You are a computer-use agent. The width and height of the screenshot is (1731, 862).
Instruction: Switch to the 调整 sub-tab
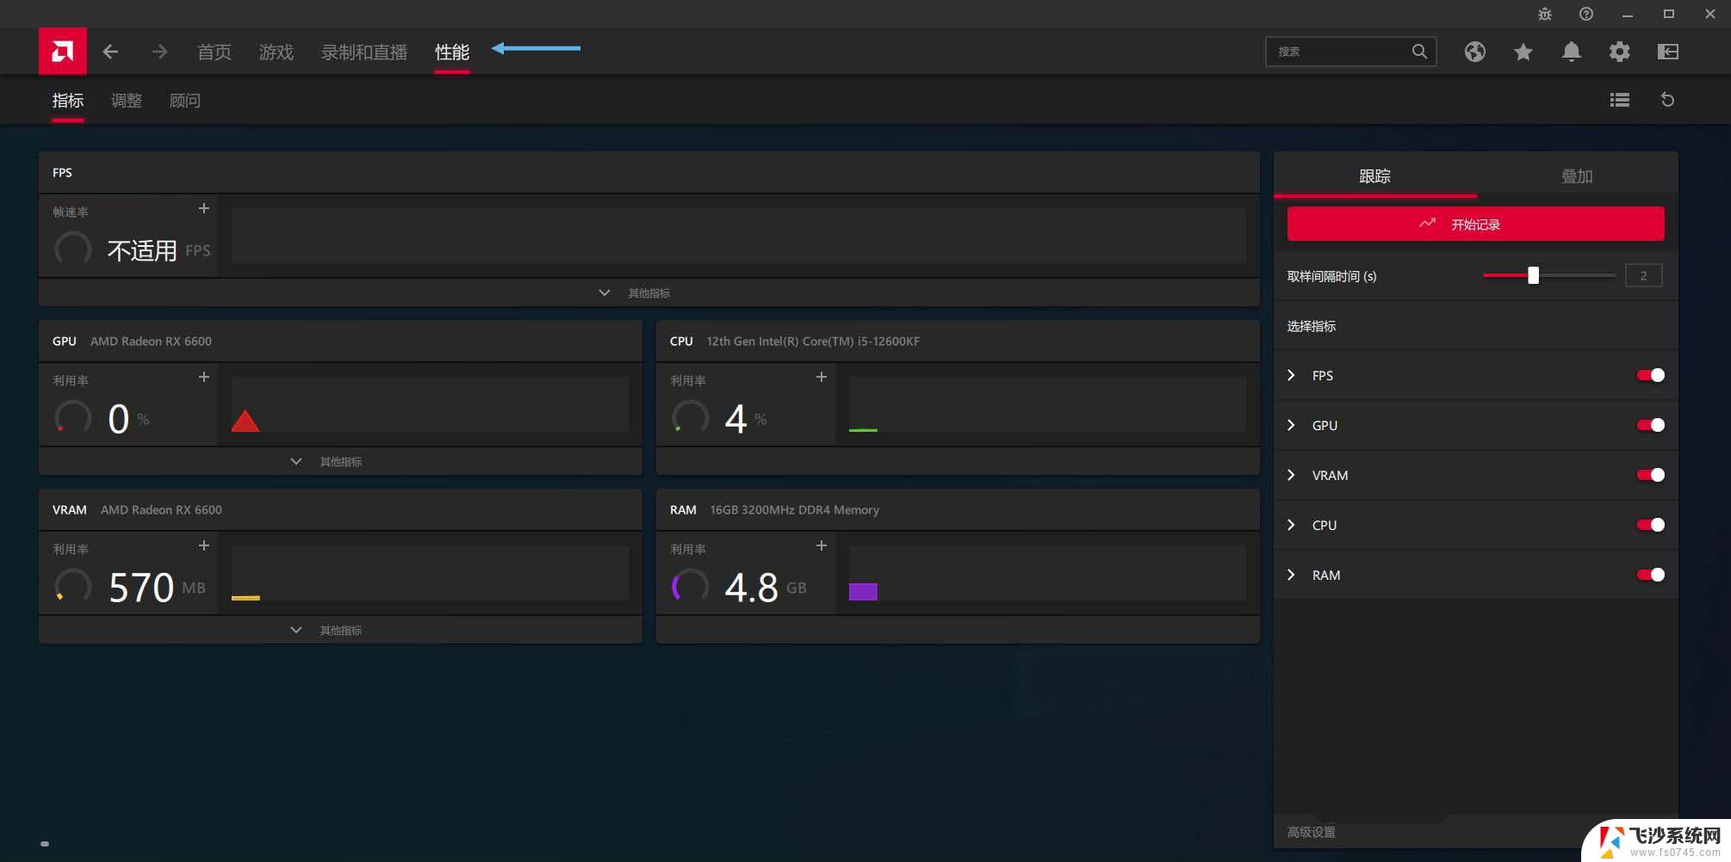[127, 101]
